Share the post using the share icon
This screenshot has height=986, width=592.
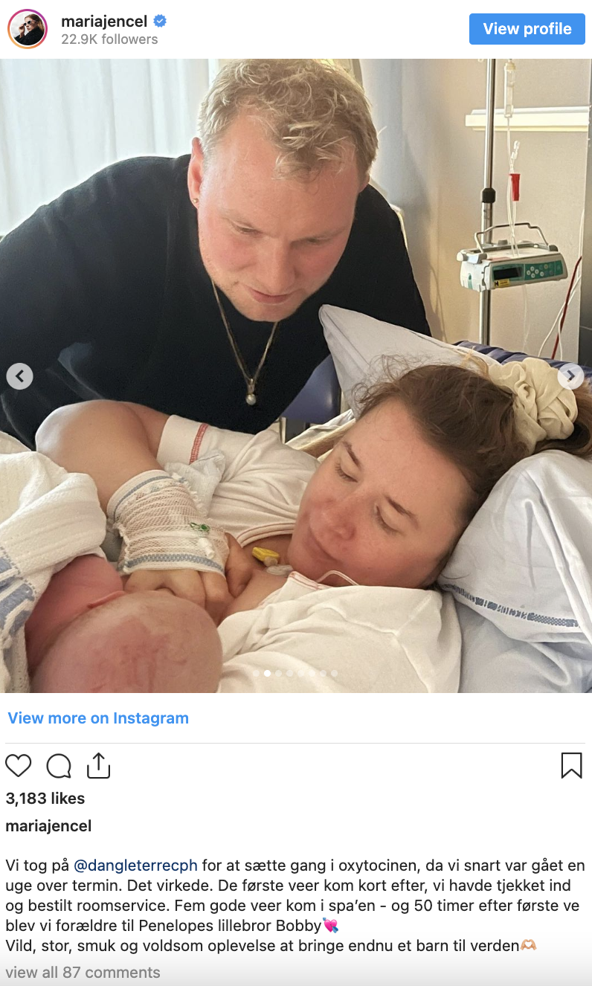click(x=98, y=765)
